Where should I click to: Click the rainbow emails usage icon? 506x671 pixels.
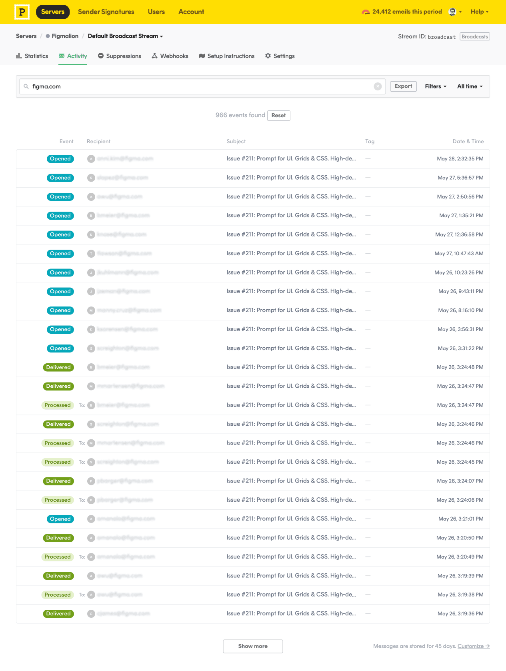[366, 12]
